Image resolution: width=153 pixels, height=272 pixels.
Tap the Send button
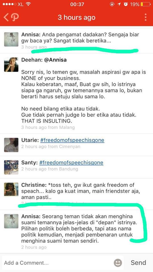tap(139, 263)
